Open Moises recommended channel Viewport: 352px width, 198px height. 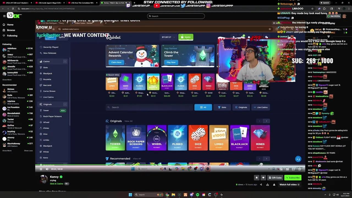coord(18,90)
